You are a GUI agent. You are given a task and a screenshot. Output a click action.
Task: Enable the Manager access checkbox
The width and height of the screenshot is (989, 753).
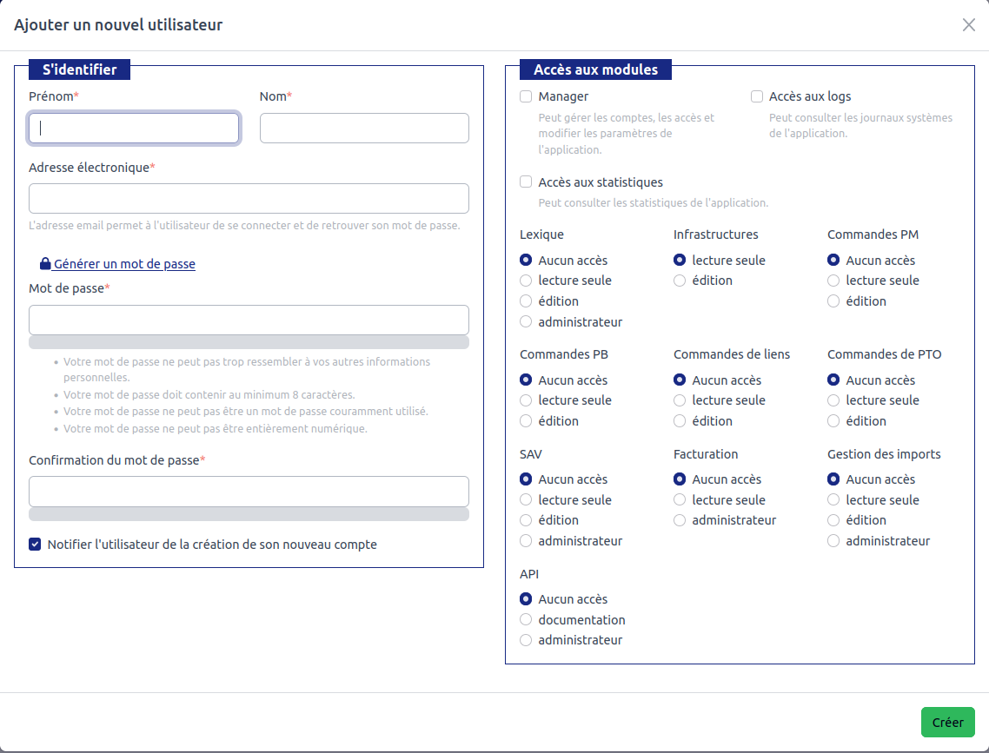click(x=526, y=96)
